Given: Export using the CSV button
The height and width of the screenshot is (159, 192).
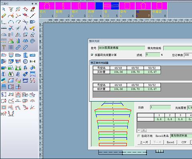Looking at the screenshot, I should (184, 142).
